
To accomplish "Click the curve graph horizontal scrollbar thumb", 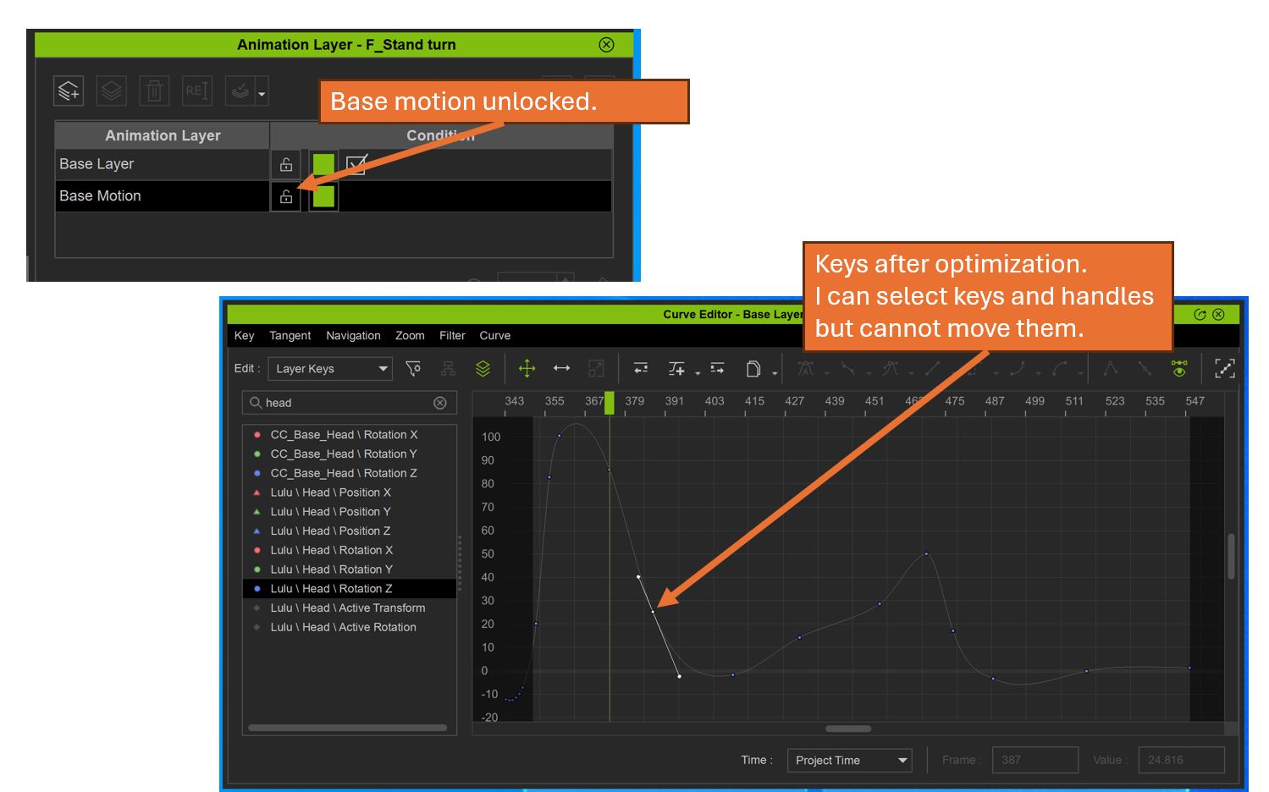I will tap(848, 729).
